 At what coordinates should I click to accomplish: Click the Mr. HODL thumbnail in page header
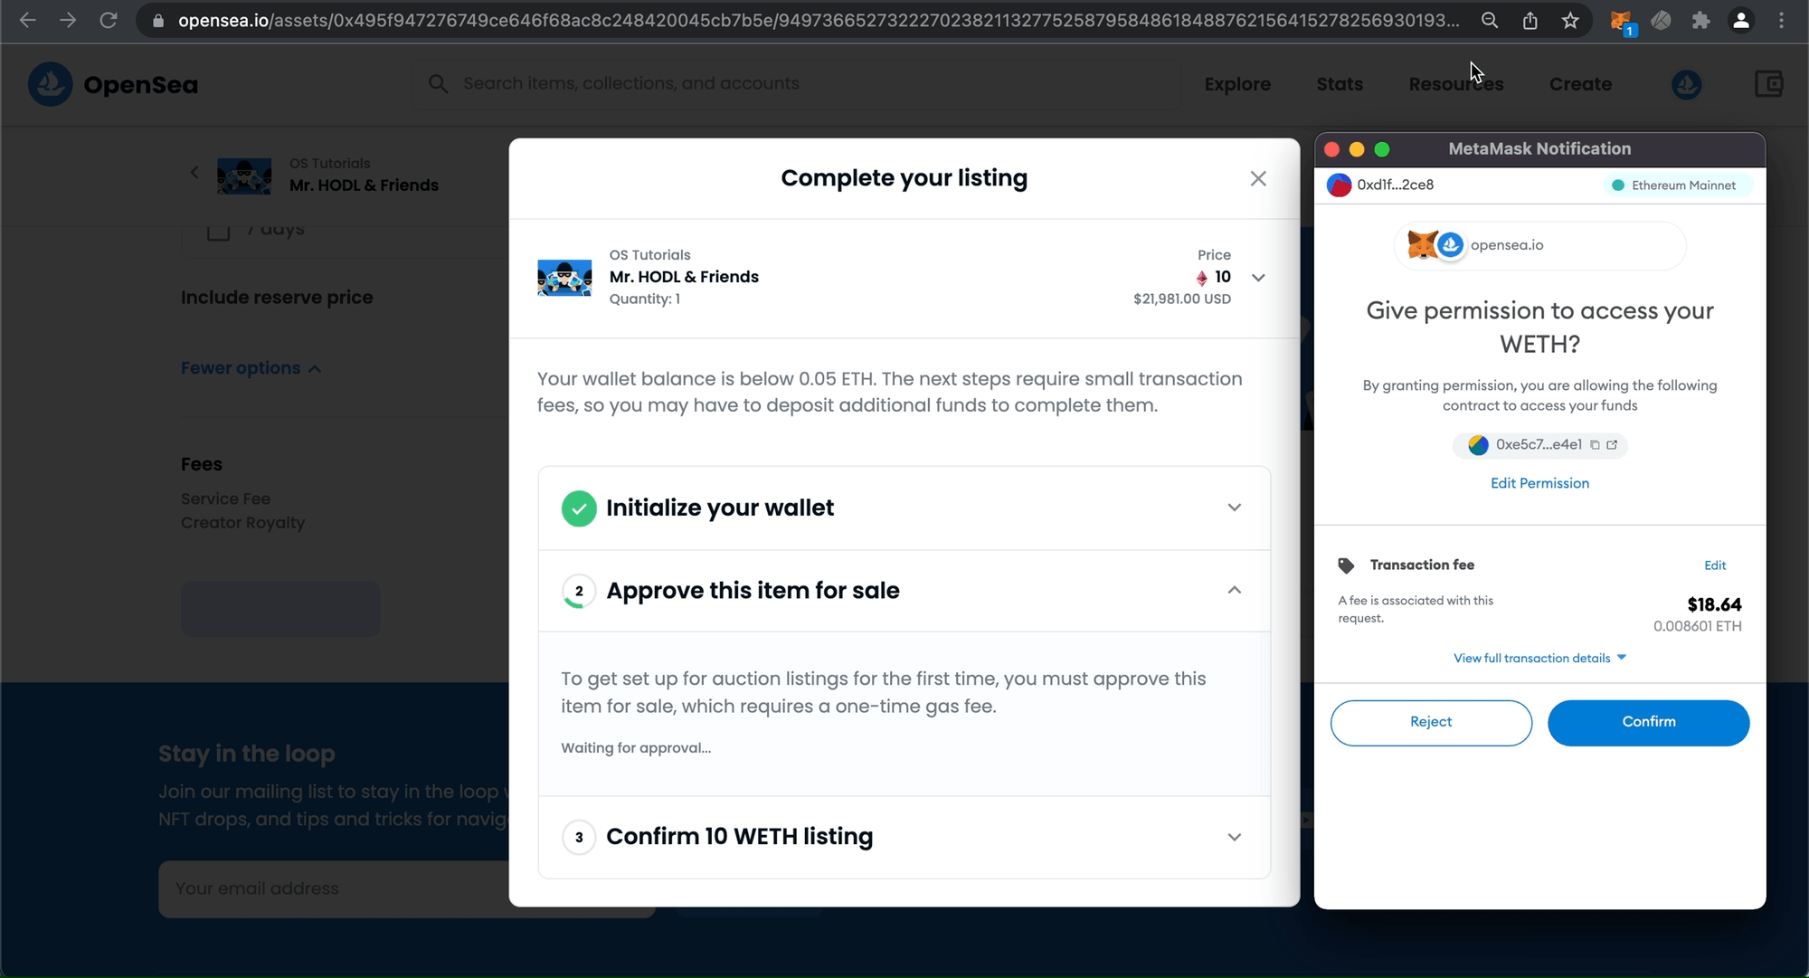tap(244, 176)
